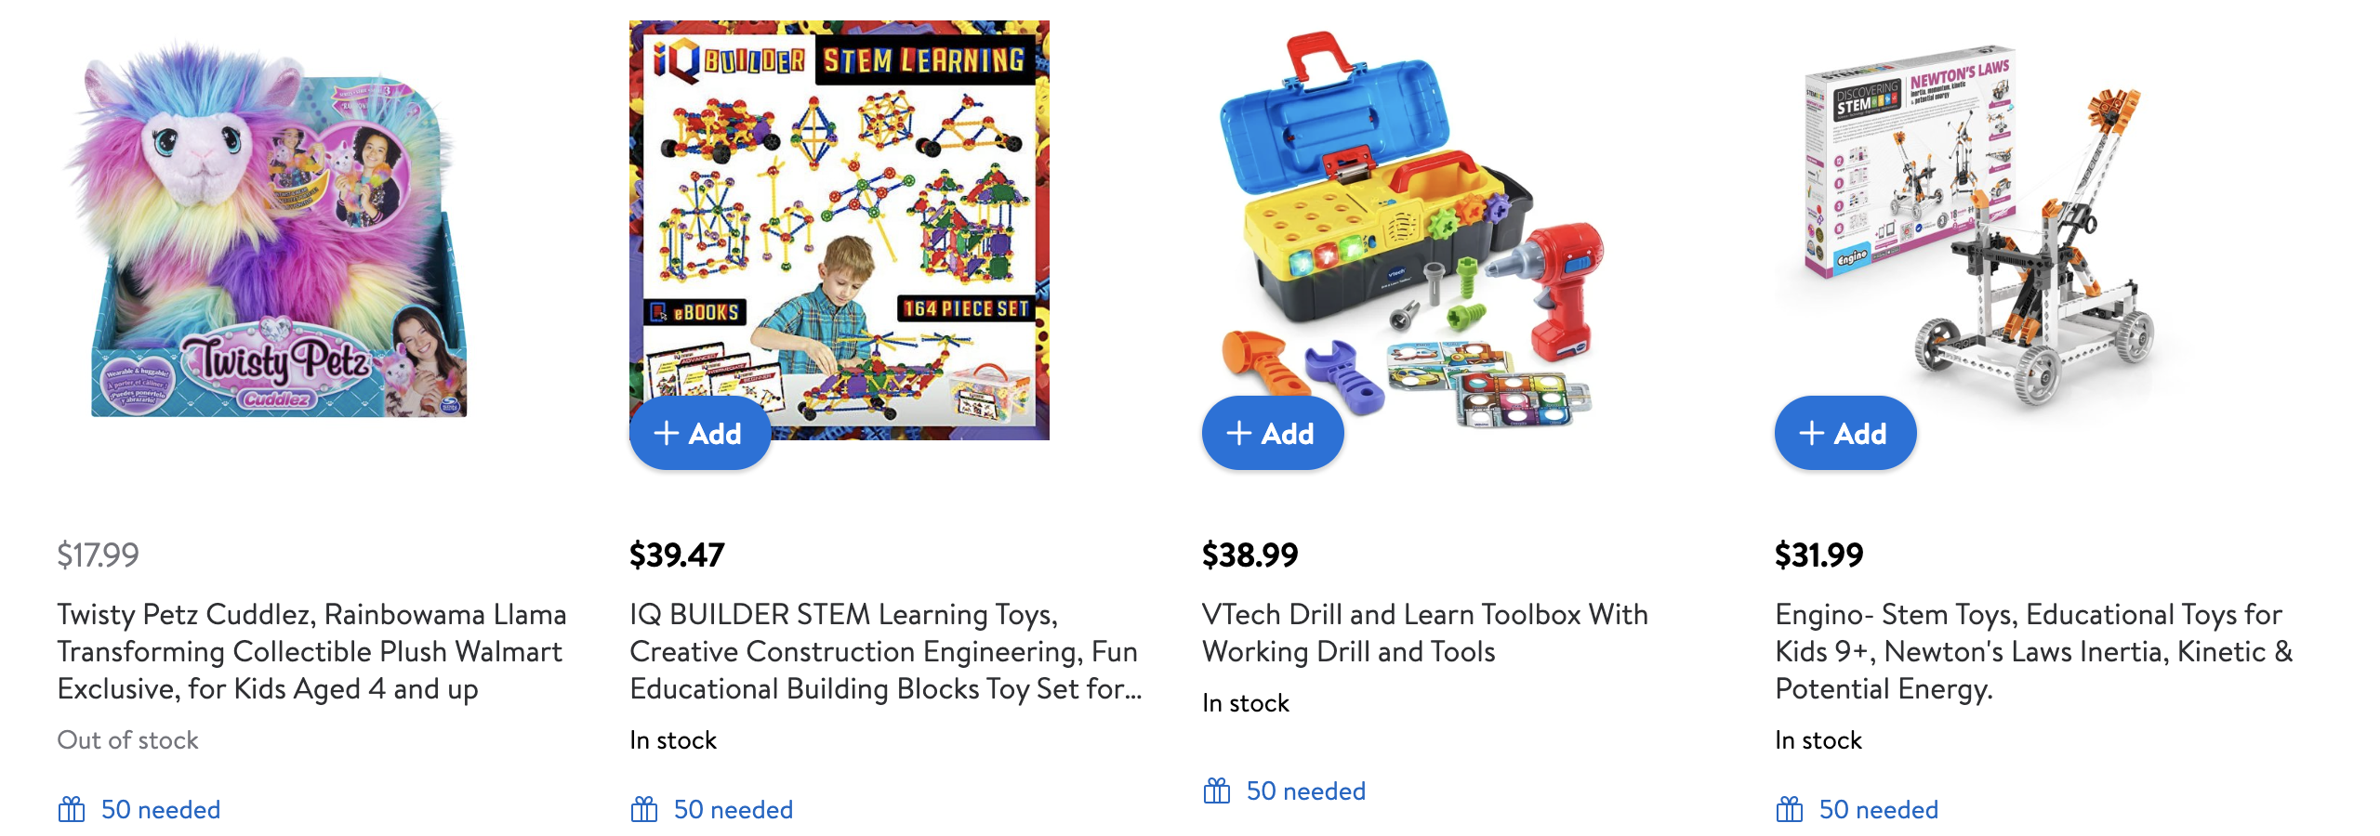Add IQ BUILDER STEM set to cart

click(700, 433)
